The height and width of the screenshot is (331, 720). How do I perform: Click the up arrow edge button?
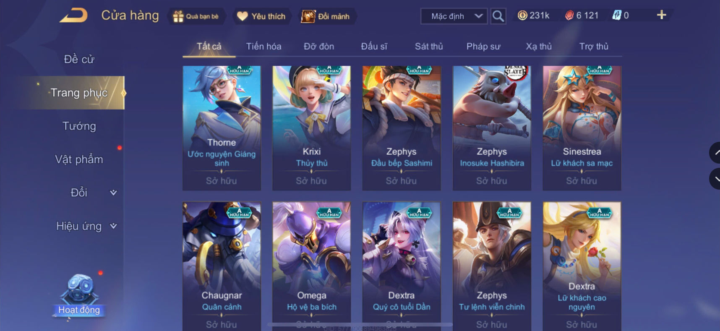pos(715,153)
